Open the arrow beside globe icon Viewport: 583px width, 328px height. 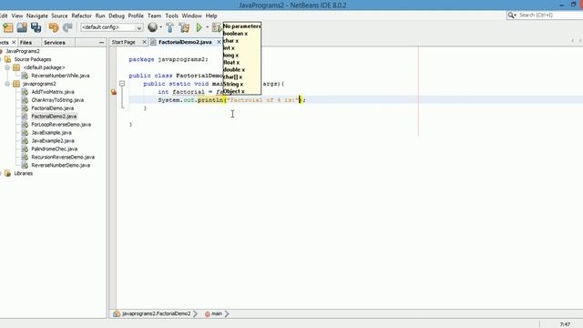pos(160,27)
